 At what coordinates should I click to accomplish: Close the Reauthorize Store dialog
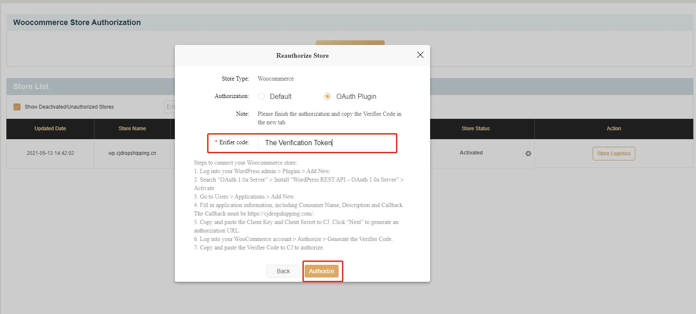(x=420, y=55)
